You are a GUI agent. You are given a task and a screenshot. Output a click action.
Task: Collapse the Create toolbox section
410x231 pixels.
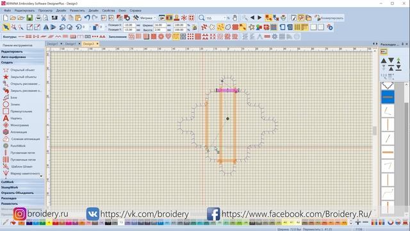pos(22,62)
